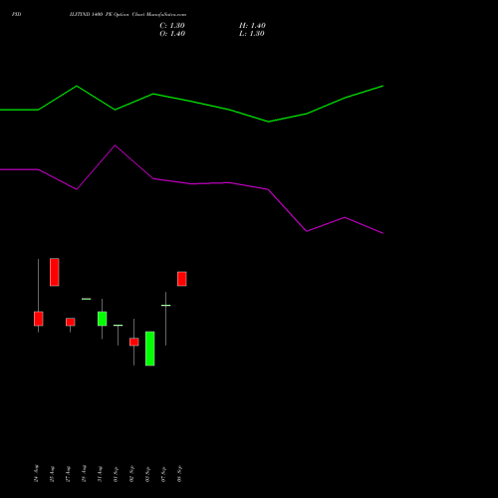Select the flat green doji for 28 Aug
This screenshot has height=498, width=498.
(x=87, y=299)
